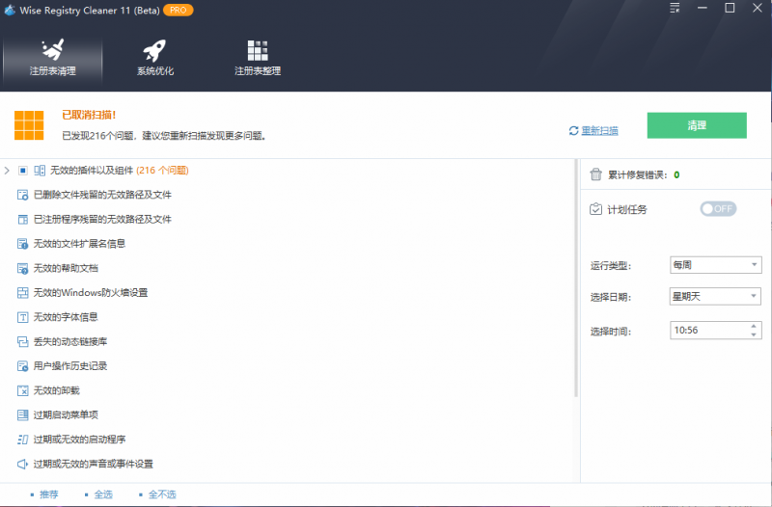Minimize the Wise Registry Cleaner window
The image size is (772, 507).
coord(703,9)
